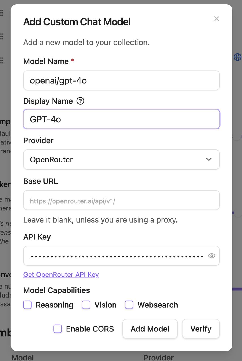Click into the Display Name field with GPT-4o
The height and width of the screenshot is (361, 242).
click(x=121, y=119)
